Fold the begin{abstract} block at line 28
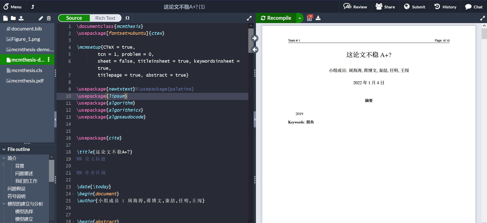 point(73,221)
